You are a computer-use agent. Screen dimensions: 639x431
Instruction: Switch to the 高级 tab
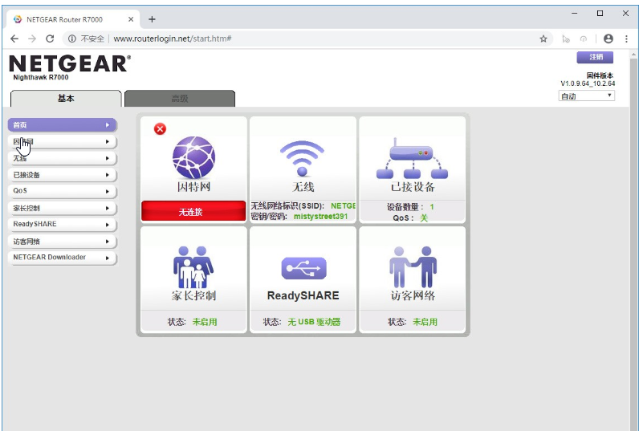[180, 99]
